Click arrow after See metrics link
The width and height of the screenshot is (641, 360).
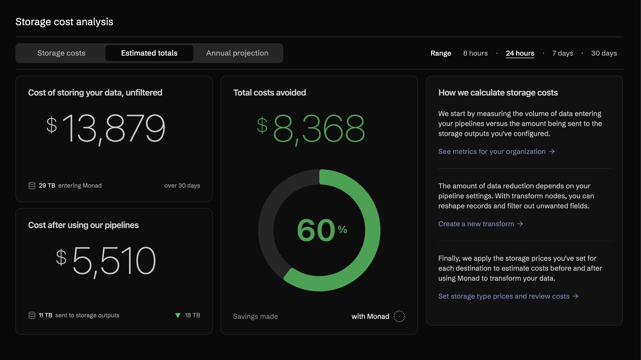[552, 152]
